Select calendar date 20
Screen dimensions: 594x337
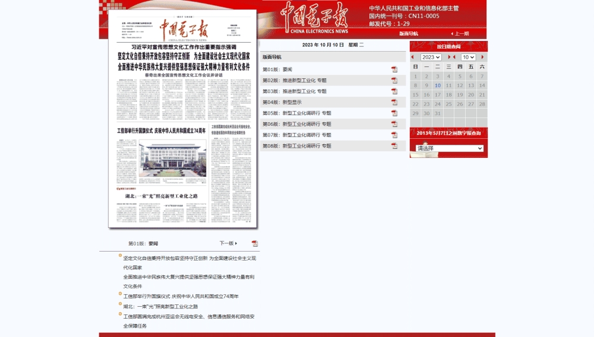click(471, 94)
